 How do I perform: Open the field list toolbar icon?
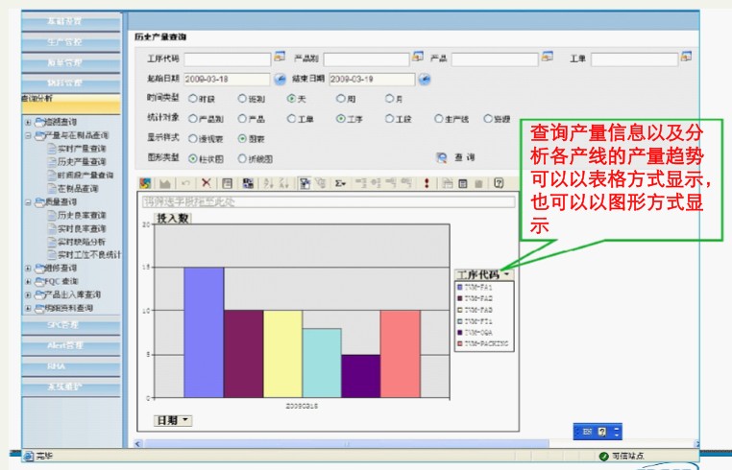463,183
